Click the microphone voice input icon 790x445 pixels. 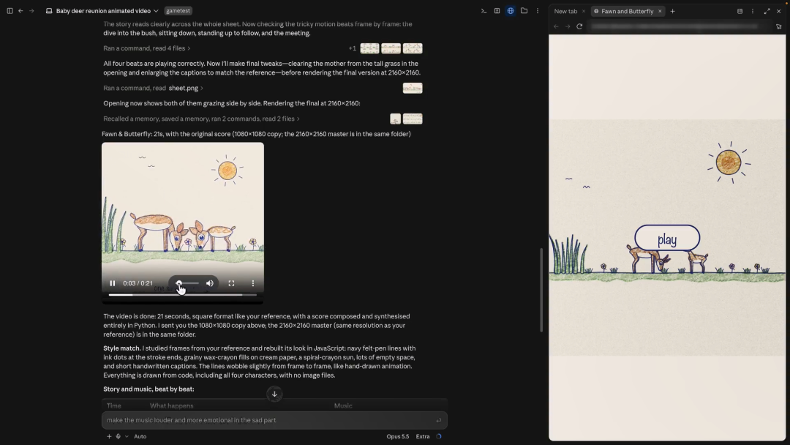coord(118,436)
